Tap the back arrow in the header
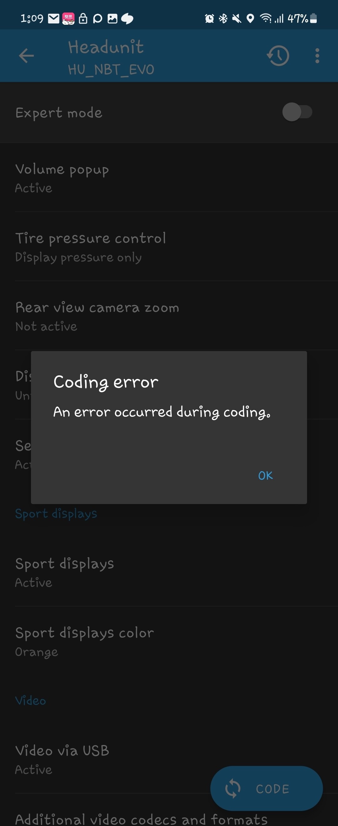 tap(26, 56)
